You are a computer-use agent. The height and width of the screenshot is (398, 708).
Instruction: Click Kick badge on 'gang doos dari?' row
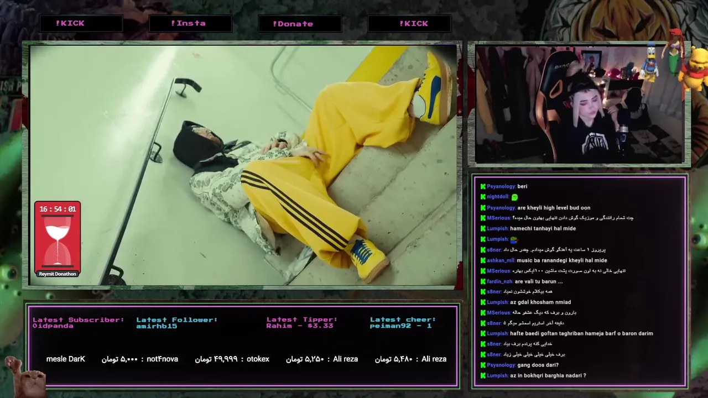click(483, 365)
